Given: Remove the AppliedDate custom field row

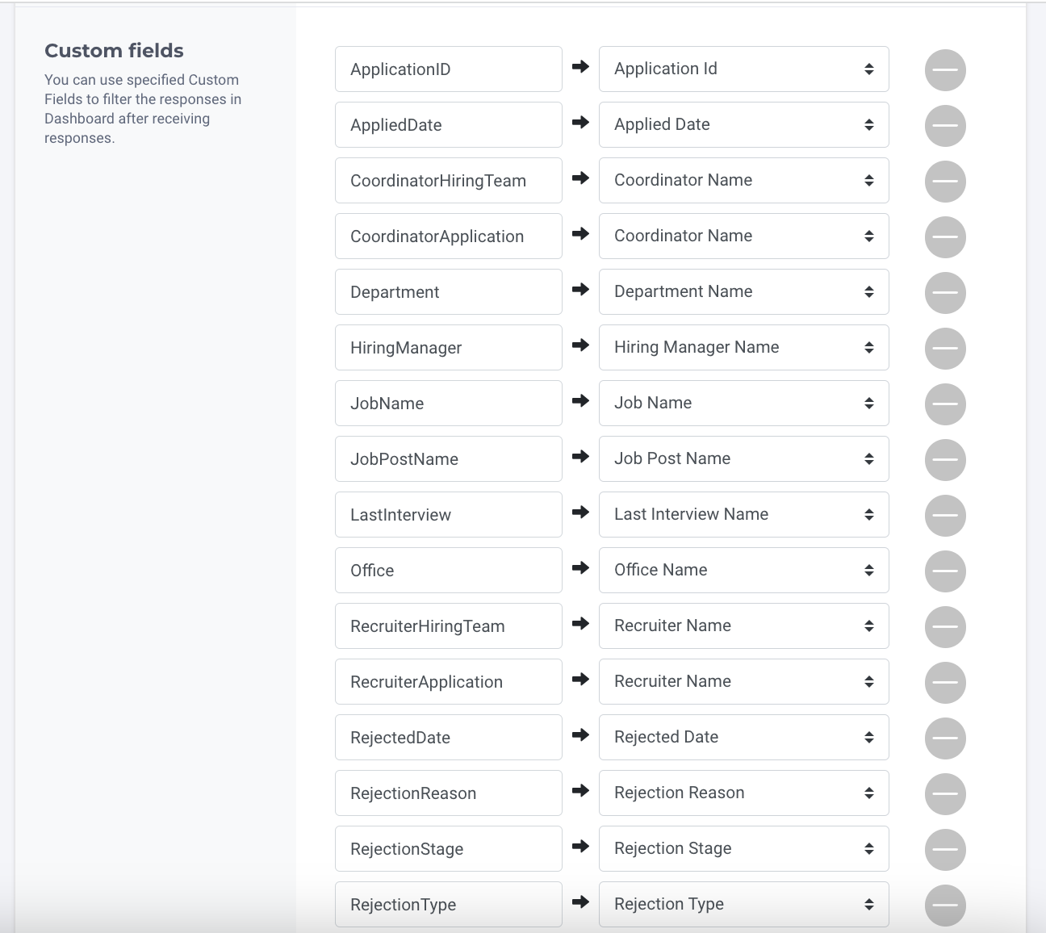Looking at the screenshot, I should [945, 126].
